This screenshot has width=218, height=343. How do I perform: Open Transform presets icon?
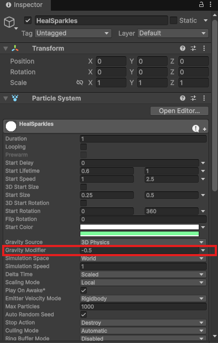(193, 48)
